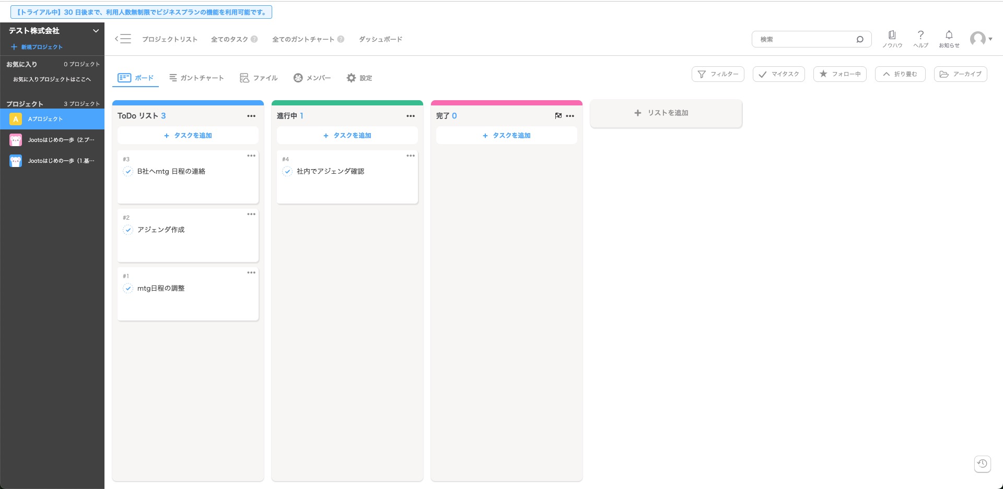
Task: Click the リストを追加 button
Action: click(x=666, y=113)
